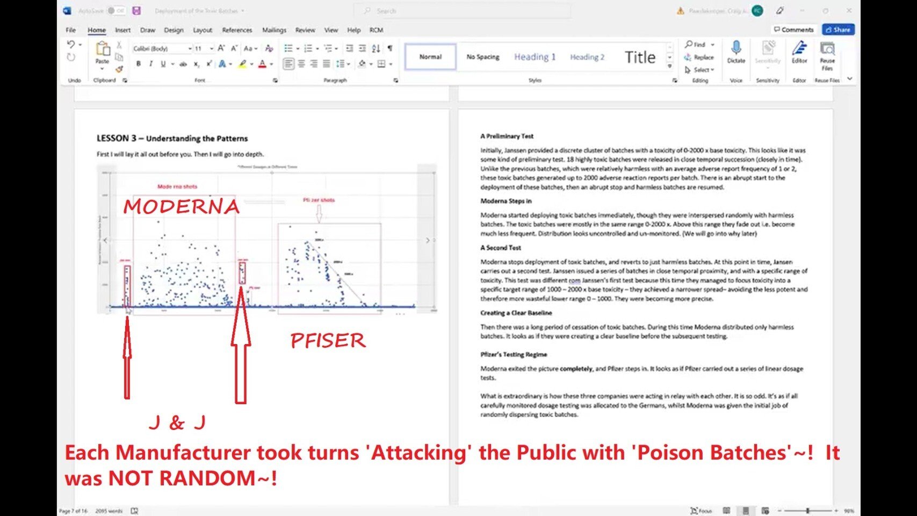Toggle Strikethrough formatting
The width and height of the screenshot is (917, 516).
click(183, 64)
